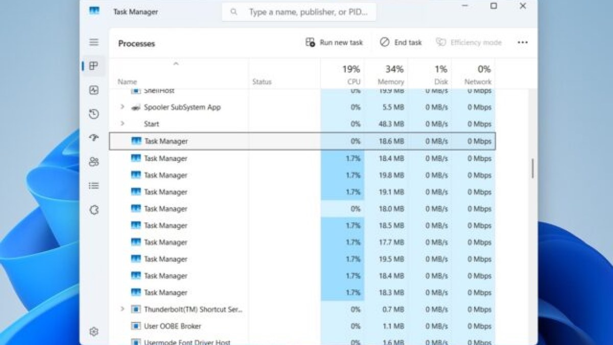Open Task Manager settings gear
The width and height of the screenshot is (613, 345).
93,332
